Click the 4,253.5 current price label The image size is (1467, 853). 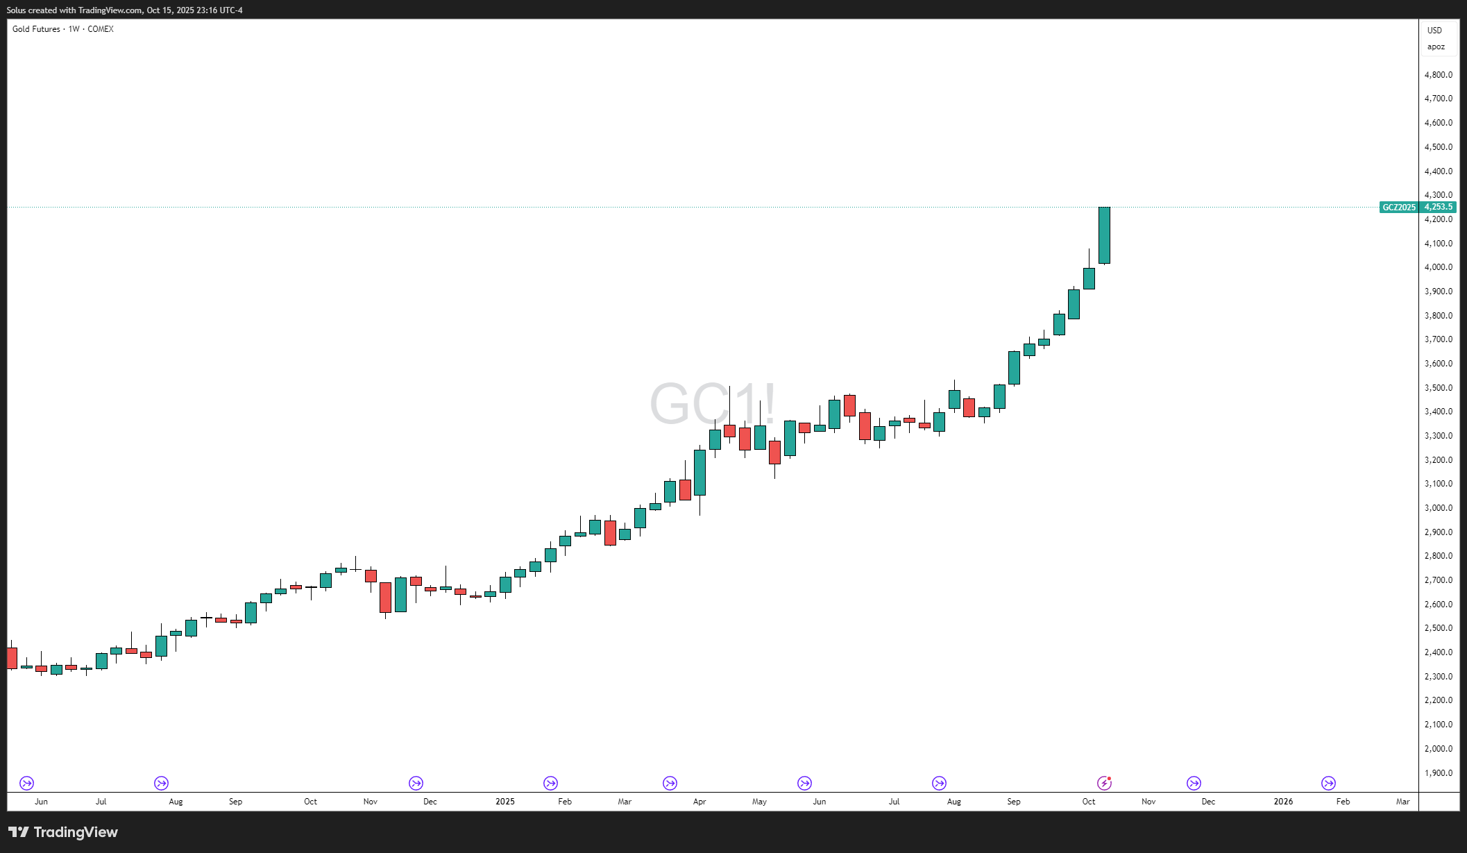(1438, 208)
